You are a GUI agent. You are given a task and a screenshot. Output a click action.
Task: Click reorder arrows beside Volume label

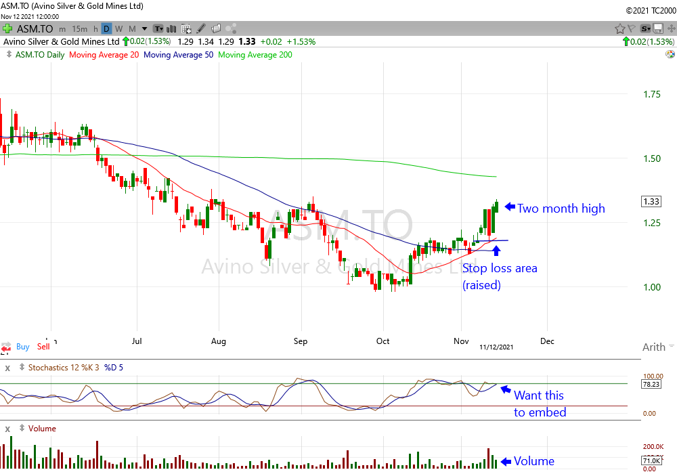(x=22, y=428)
